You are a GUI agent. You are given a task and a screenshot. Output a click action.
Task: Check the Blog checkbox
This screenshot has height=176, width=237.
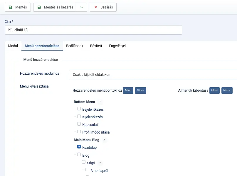pos(79,154)
